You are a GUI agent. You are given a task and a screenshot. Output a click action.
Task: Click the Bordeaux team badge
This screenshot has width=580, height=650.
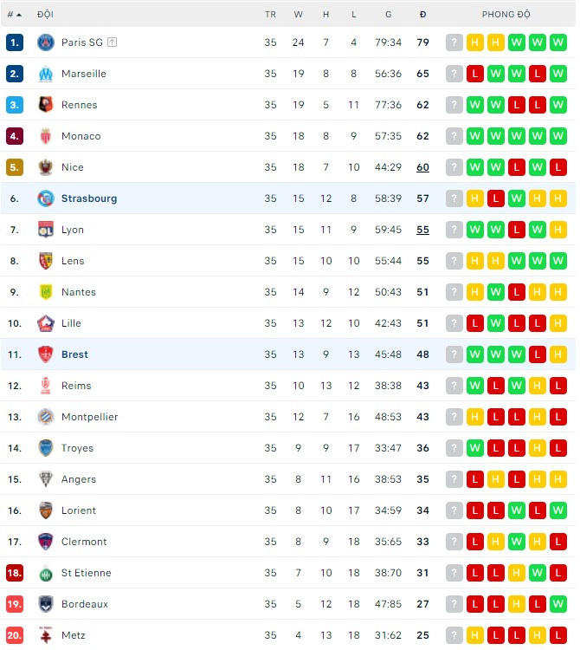(46, 604)
